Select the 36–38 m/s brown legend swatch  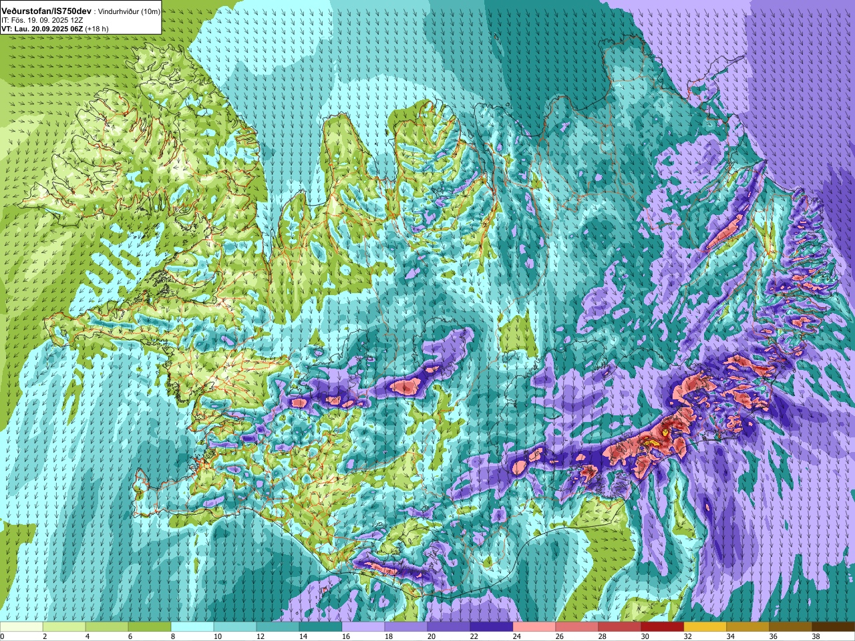click(x=791, y=627)
